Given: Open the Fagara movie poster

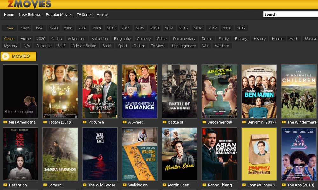Looking at the screenshot, I should tap(60, 91).
